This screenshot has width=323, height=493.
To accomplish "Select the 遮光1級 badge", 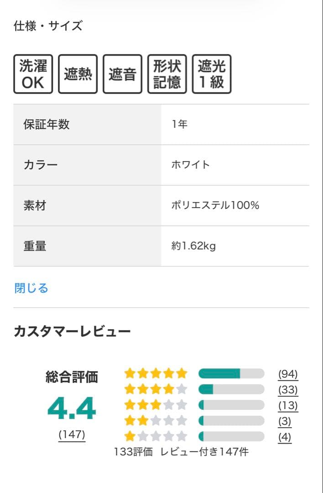I will [212, 74].
